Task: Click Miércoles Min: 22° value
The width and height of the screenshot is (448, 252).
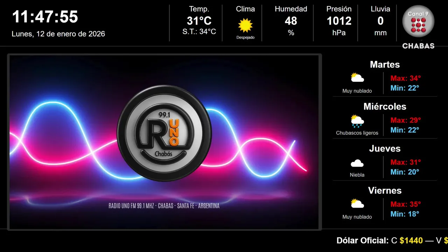Action: coord(405,130)
